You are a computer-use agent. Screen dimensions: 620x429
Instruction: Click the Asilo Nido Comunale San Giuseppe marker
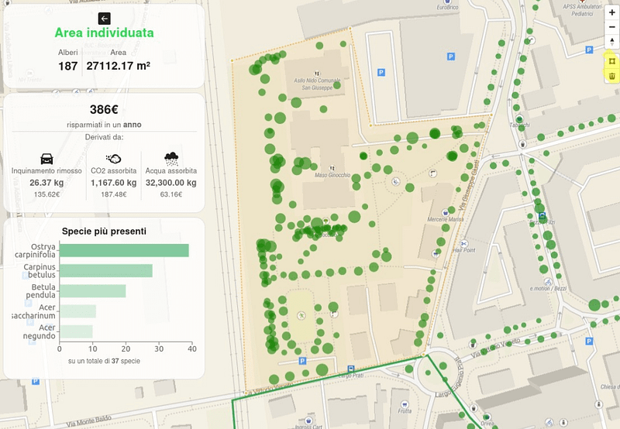click(x=316, y=74)
